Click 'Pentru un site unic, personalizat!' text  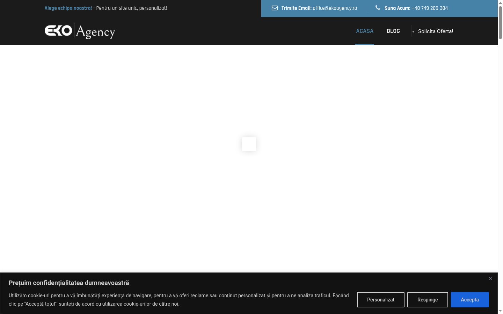click(132, 8)
